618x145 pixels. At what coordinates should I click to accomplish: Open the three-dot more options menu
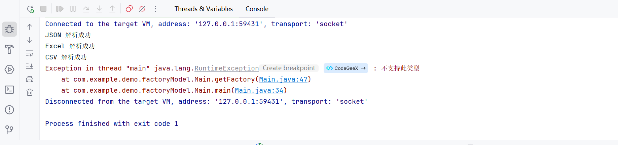point(155,9)
